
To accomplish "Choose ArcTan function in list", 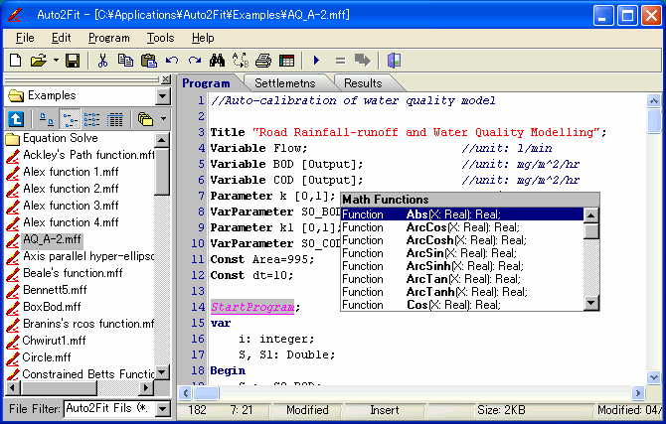I will [462, 279].
